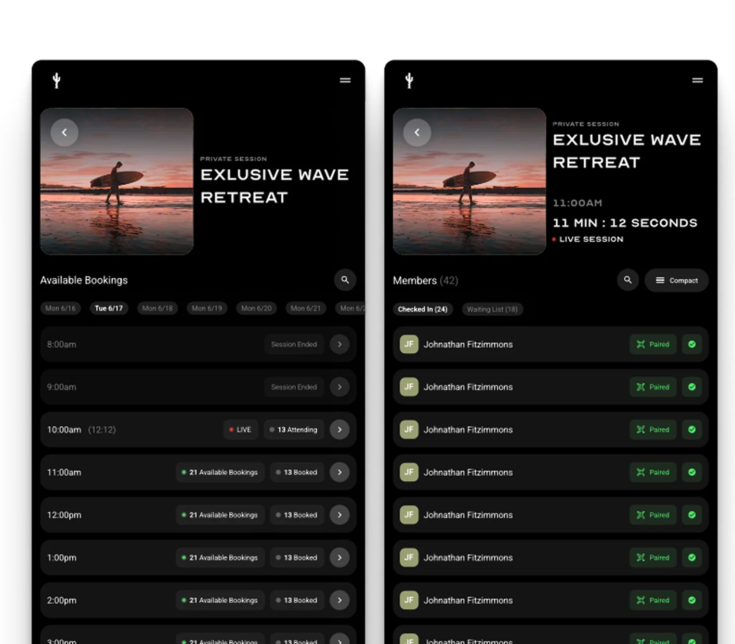Select the 8:00am time label
Viewport: 735px width, 644px height.
pos(62,344)
